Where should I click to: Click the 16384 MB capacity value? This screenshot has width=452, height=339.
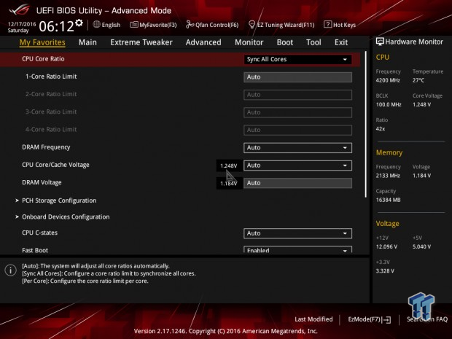coord(388,200)
